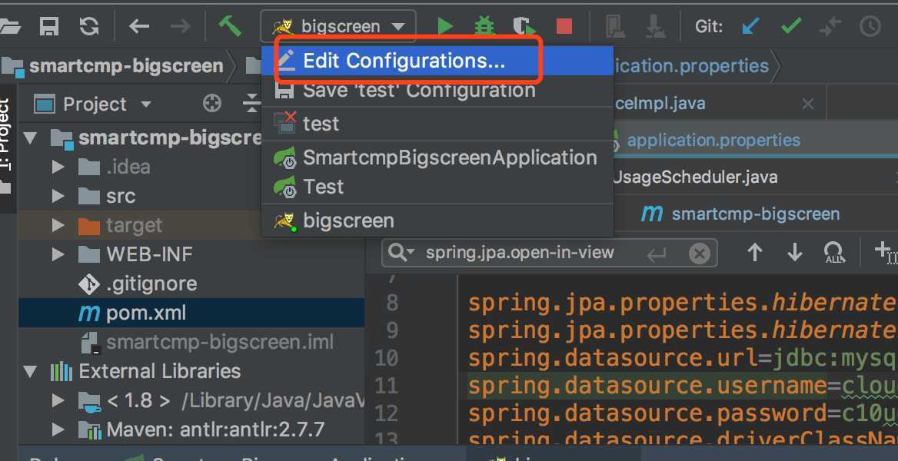Image resolution: width=898 pixels, height=461 pixels.
Task: Collapse the smartcmp-bigscreen root node
Action: 31,138
